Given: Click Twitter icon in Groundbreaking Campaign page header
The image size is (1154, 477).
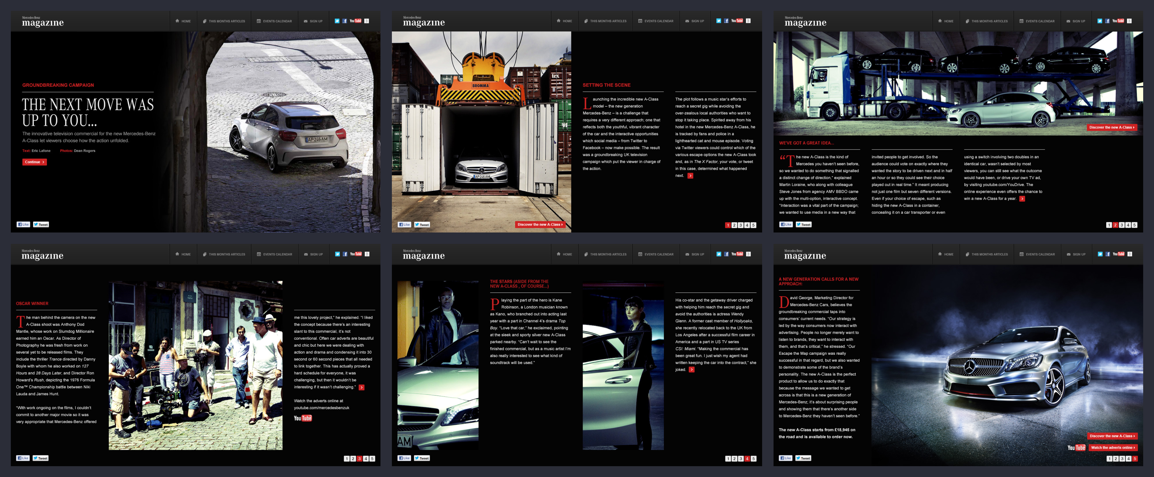Looking at the screenshot, I should (337, 21).
